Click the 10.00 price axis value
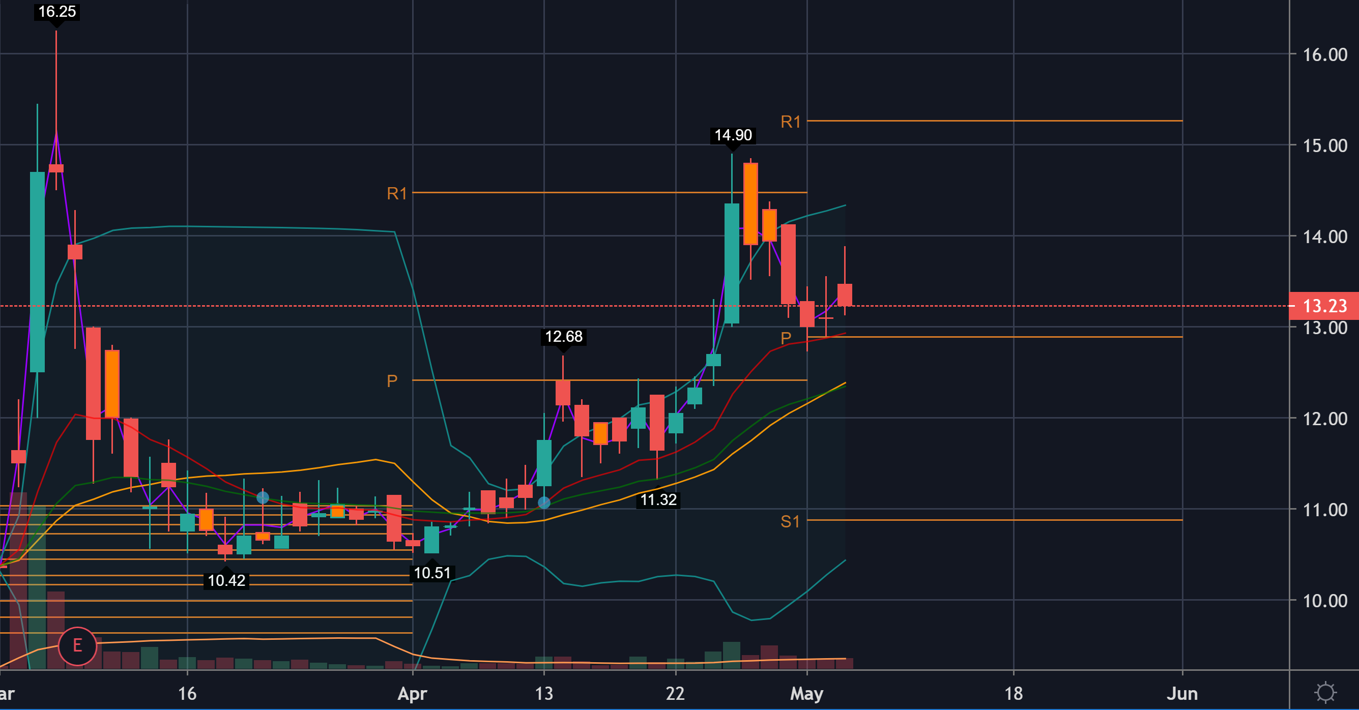This screenshot has height=710, width=1359. (1325, 601)
